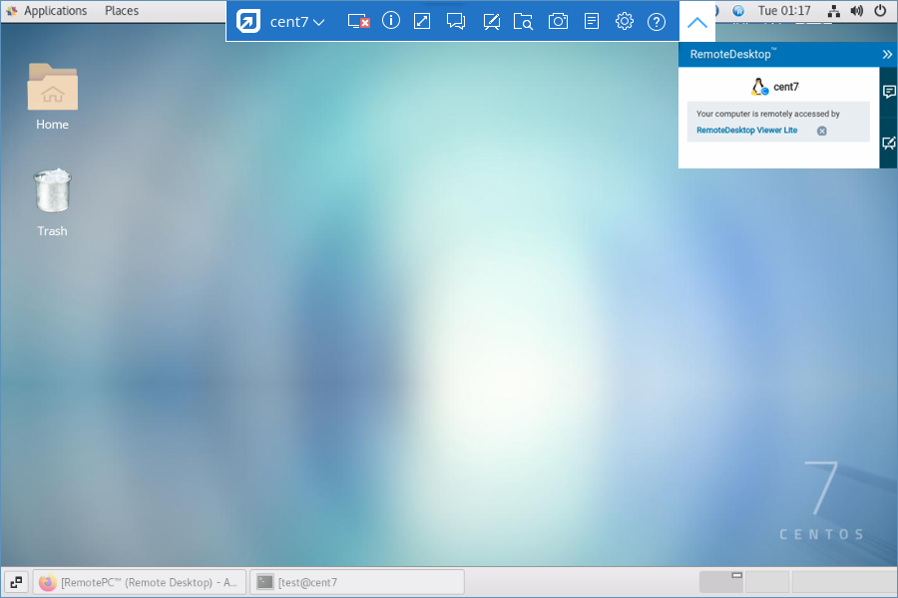Screen dimensions: 898x598
Task: Open the settings gear in toolbar
Action: point(625,21)
